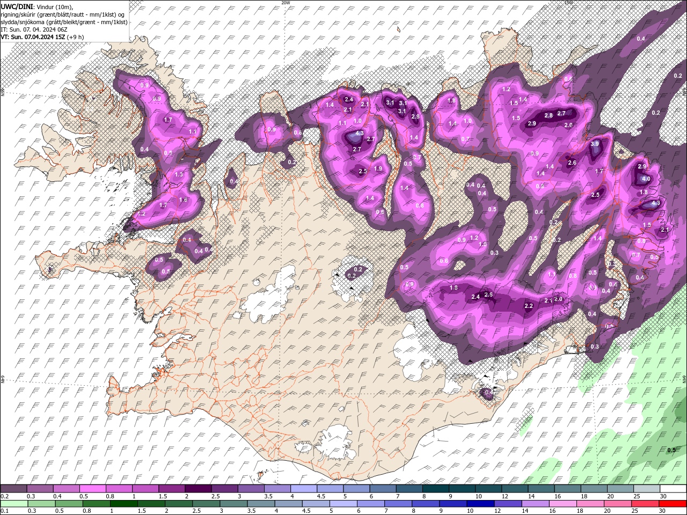Select the 0.4 value on the south-coast glacier patch
This screenshot has height=515, width=687.
click(x=488, y=393)
